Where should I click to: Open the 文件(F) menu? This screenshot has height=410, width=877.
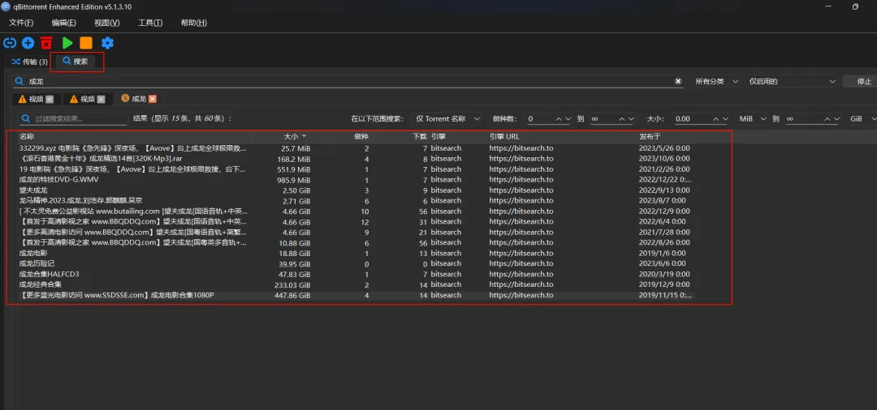(21, 23)
